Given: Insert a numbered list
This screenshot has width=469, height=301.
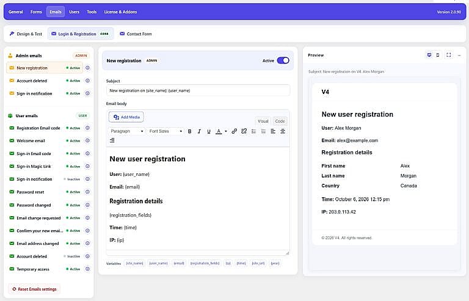Looking at the screenshot, I should (263, 131).
